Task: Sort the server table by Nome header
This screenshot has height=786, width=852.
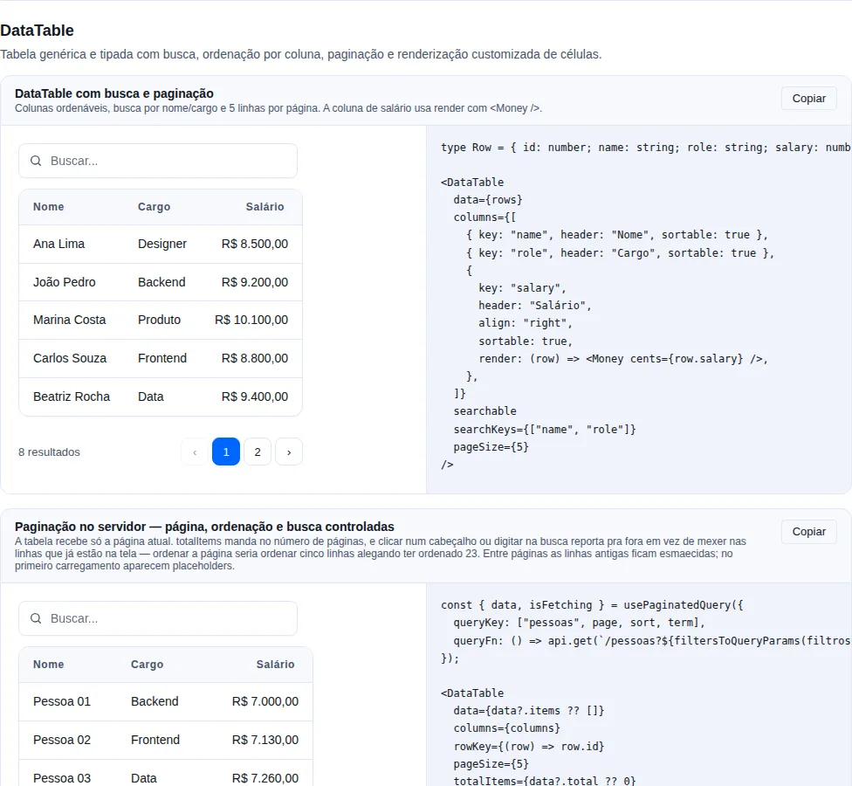Action: pos(48,665)
